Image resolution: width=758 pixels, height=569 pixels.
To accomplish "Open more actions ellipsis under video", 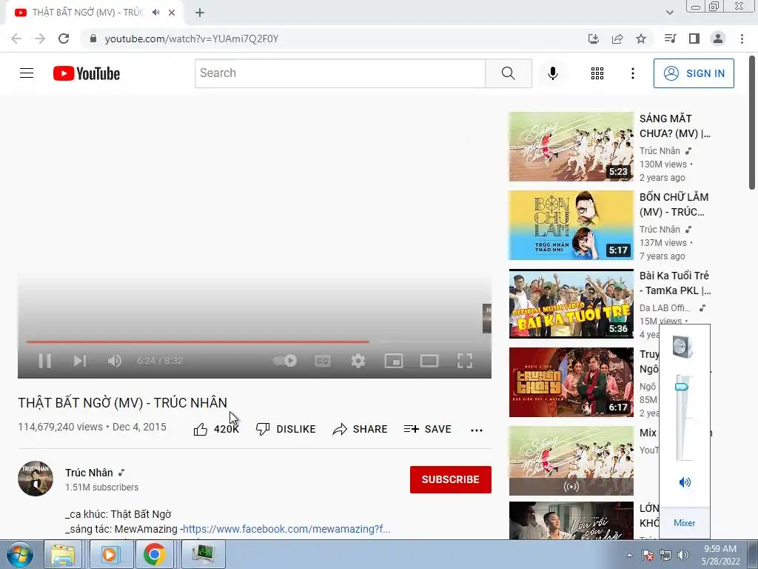I will click(477, 430).
